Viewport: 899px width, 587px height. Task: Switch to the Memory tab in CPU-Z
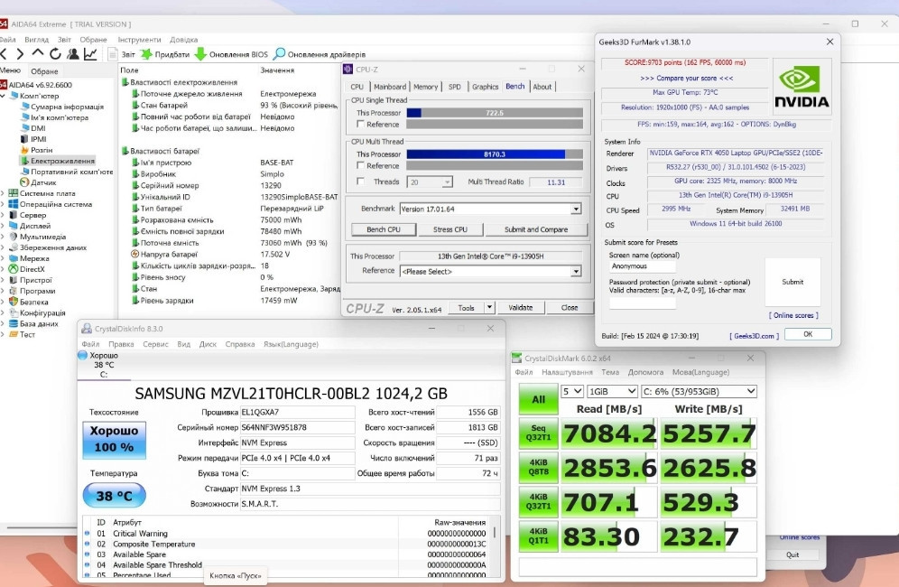click(425, 87)
